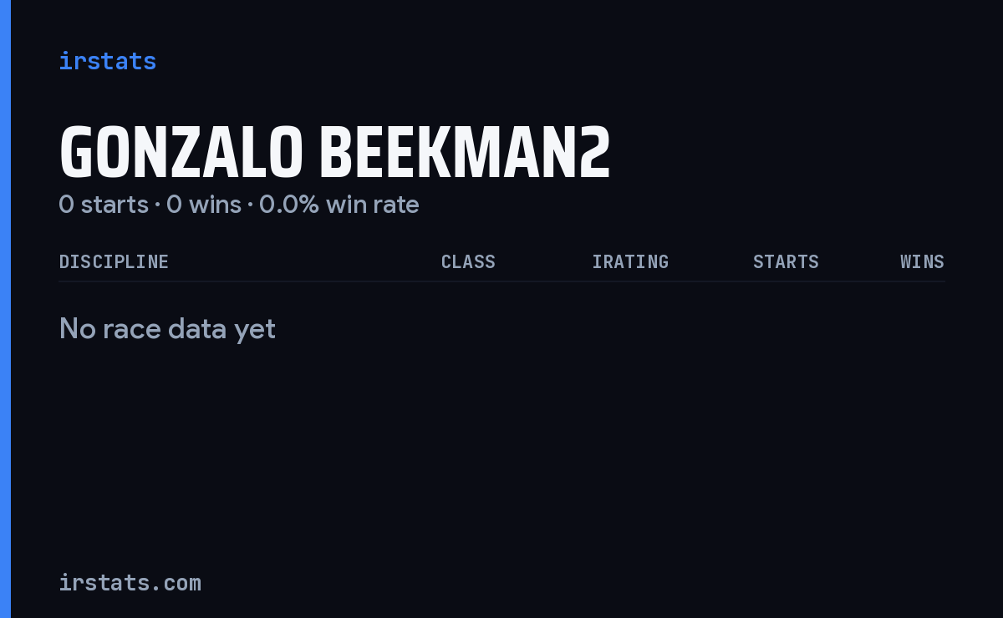
Task: Sort by the IRATING column header
Action: click(x=630, y=261)
